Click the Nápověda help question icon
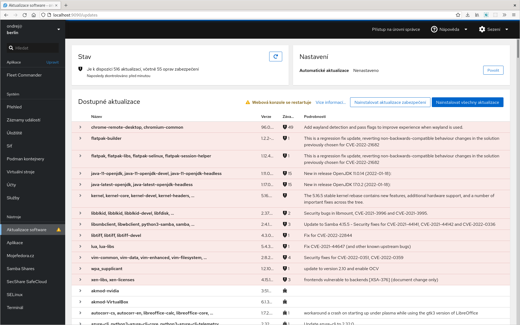Viewport: 520px width, 325px height. (434, 29)
